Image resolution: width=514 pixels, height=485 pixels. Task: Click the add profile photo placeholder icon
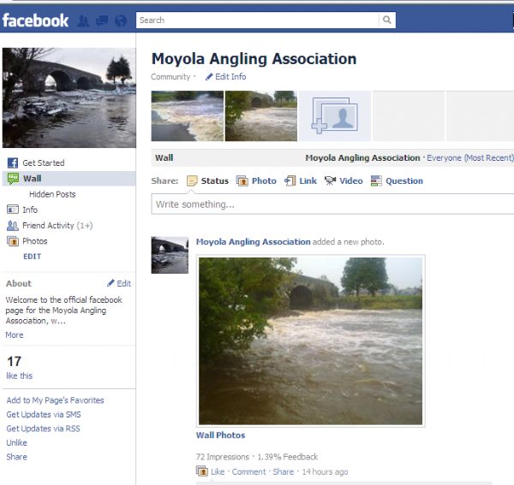(x=334, y=116)
